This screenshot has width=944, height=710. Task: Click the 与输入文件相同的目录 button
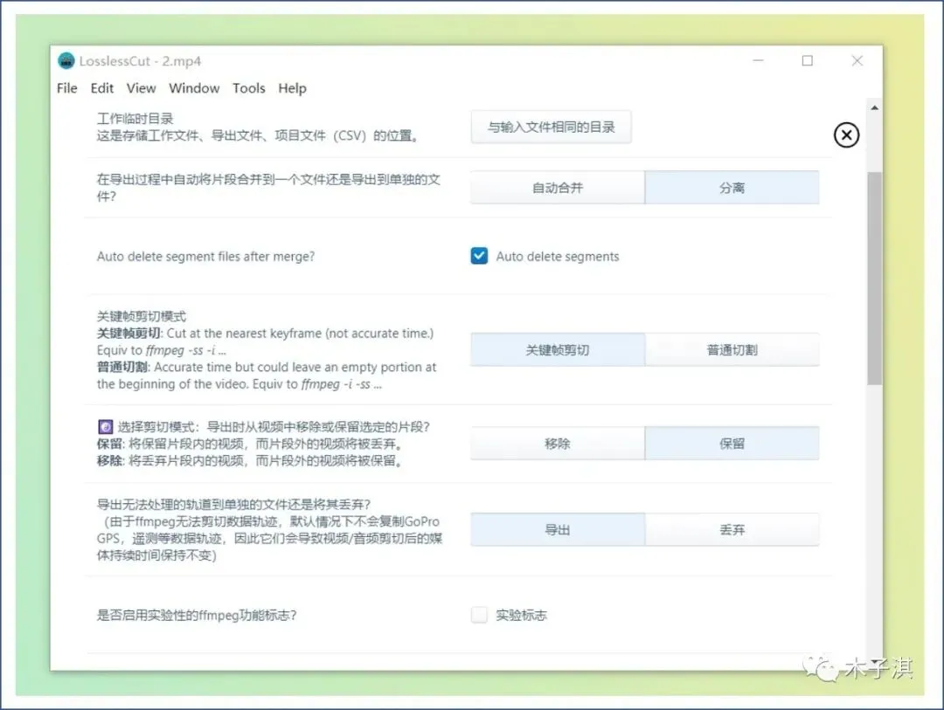[x=551, y=127]
